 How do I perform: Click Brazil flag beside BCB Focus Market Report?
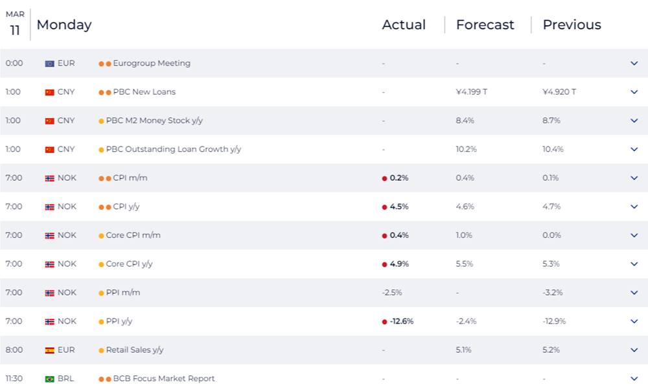click(49, 379)
